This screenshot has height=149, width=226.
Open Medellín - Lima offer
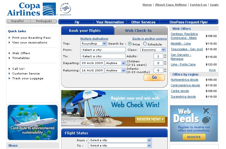(181, 43)
